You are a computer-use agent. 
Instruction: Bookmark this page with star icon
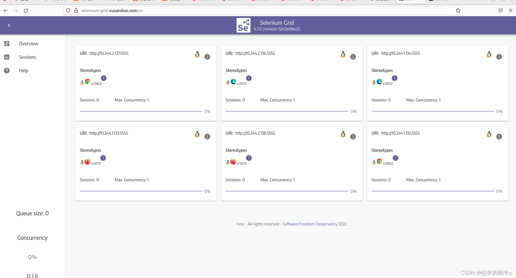point(458,11)
